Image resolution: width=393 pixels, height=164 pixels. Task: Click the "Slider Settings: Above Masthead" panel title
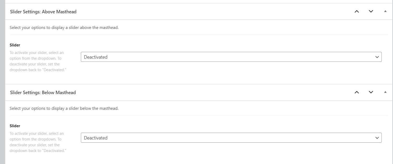(x=43, y=12)
